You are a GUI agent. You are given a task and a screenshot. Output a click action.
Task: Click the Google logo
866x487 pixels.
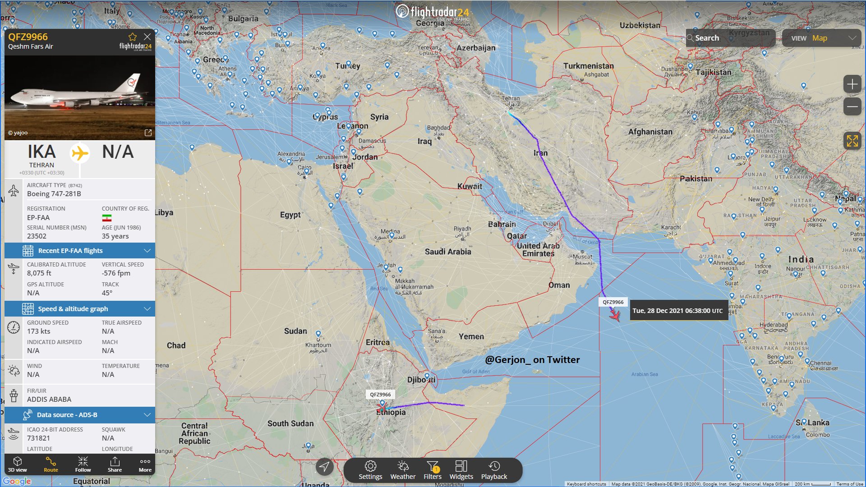point(17,481)
